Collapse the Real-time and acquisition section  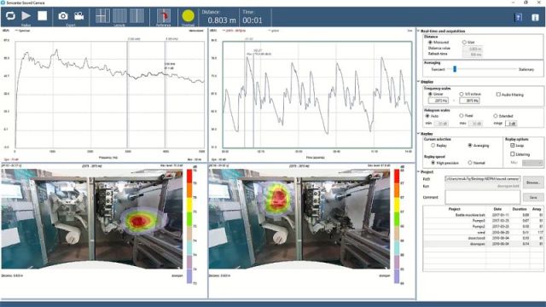tap(419, 31)
